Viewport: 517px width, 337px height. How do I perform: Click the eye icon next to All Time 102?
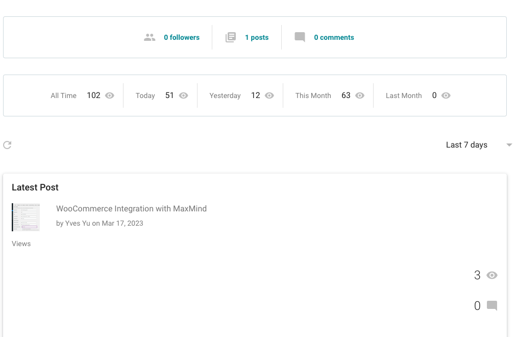pos(109,95)
